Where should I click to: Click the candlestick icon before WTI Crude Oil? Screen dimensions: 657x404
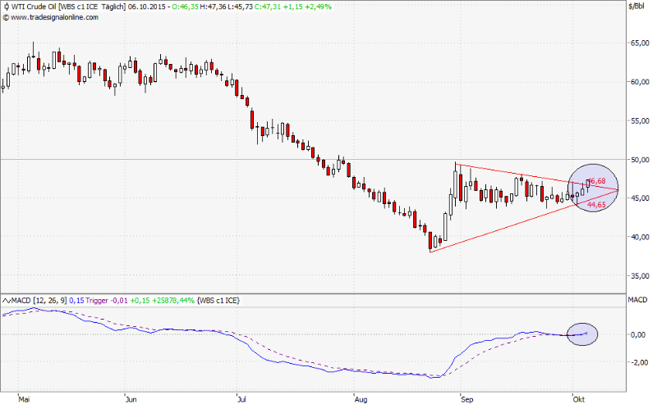coord(7,7)
